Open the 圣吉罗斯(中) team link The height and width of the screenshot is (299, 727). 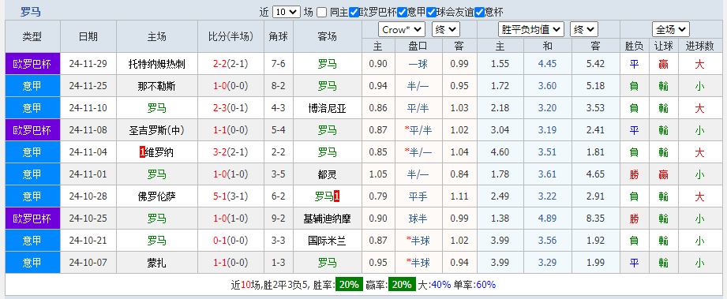click(157, 130)
